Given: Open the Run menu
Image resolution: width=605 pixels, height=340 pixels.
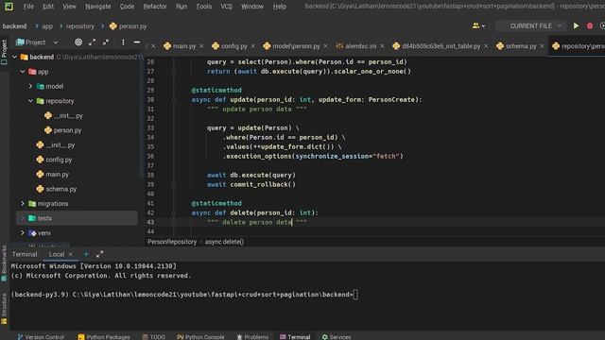Looking at the screenshot, I should (x=181, y=7).
